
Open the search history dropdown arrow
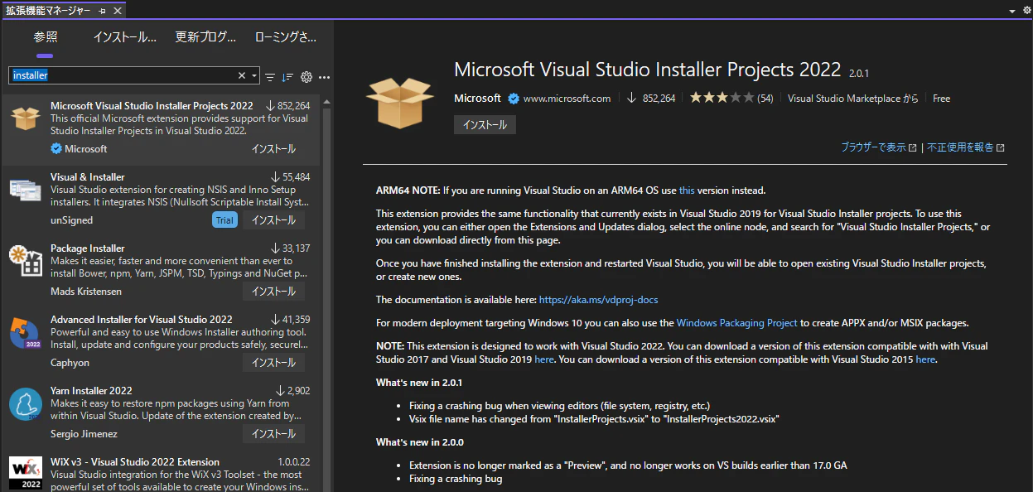point(254,75)
